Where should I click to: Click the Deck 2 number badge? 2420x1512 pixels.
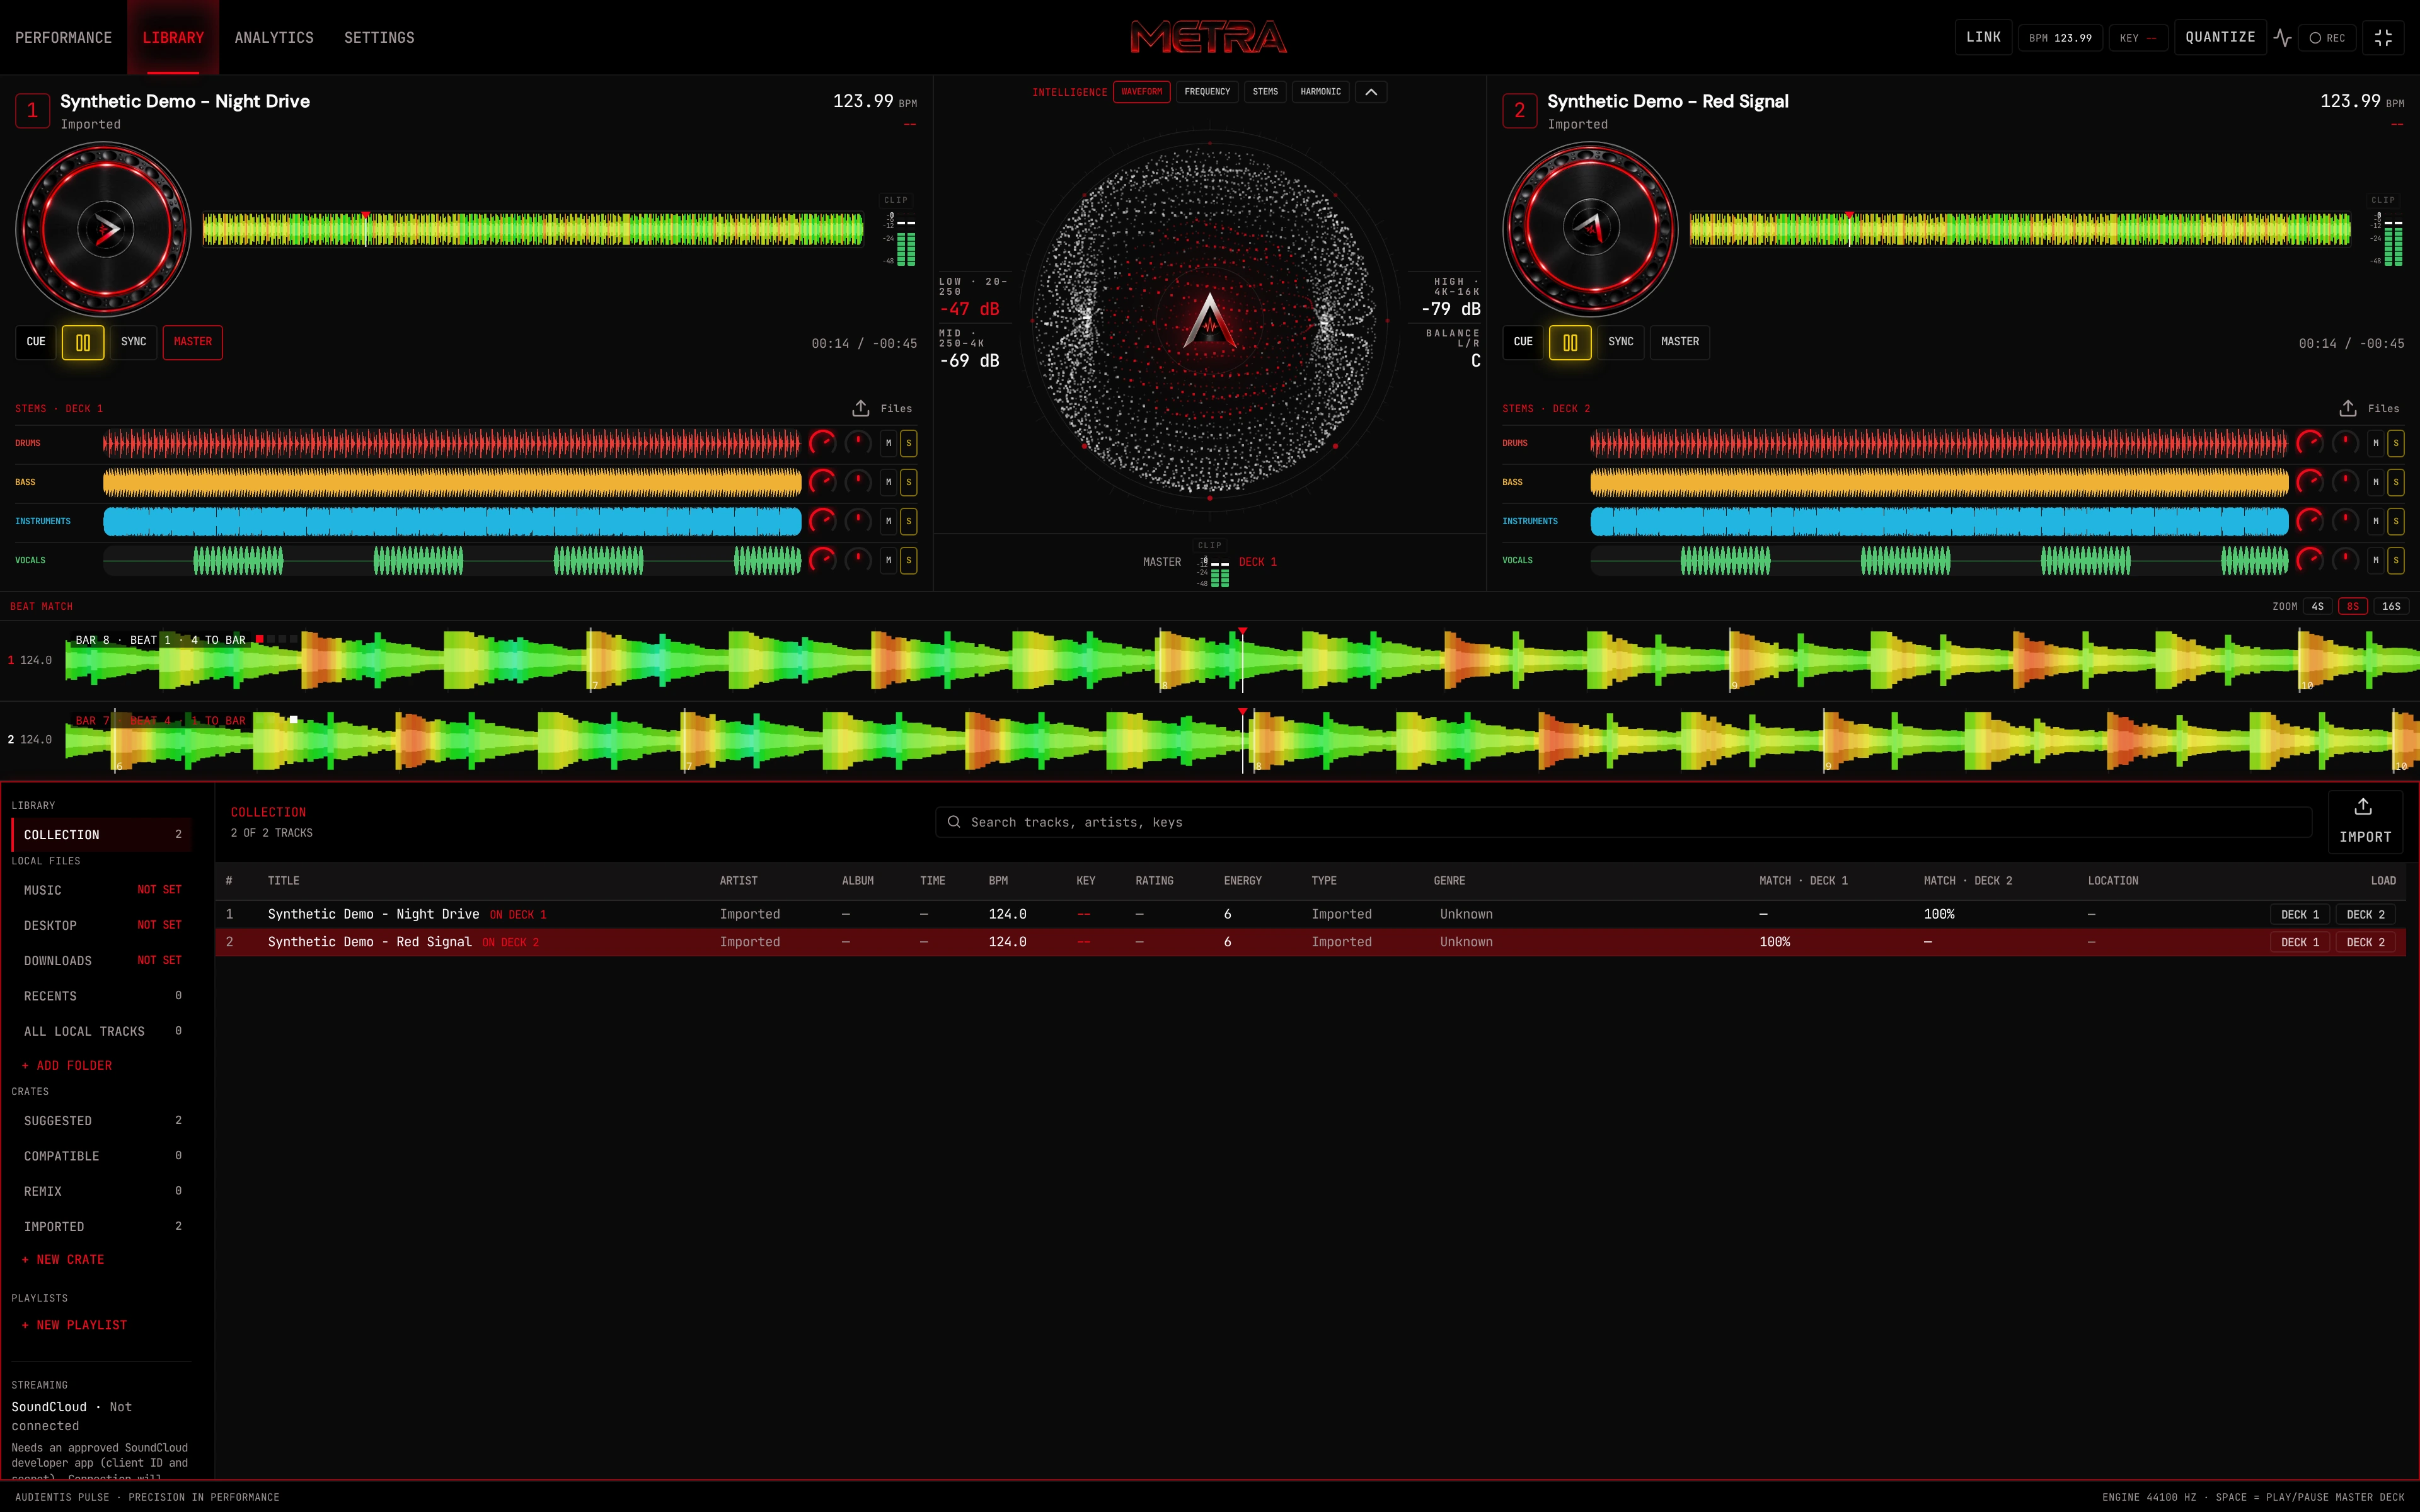coord(1519,110)
